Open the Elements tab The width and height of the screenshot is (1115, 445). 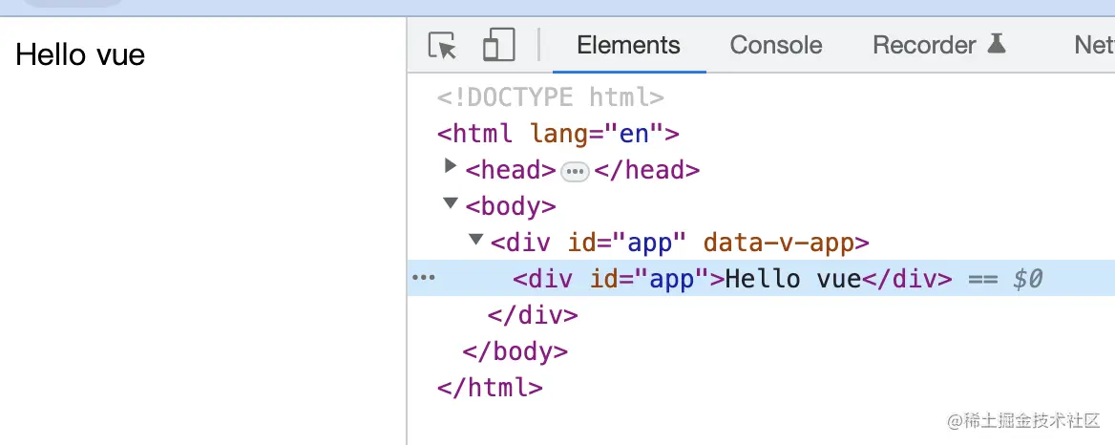pyautogui.click(x=628, y=46)
